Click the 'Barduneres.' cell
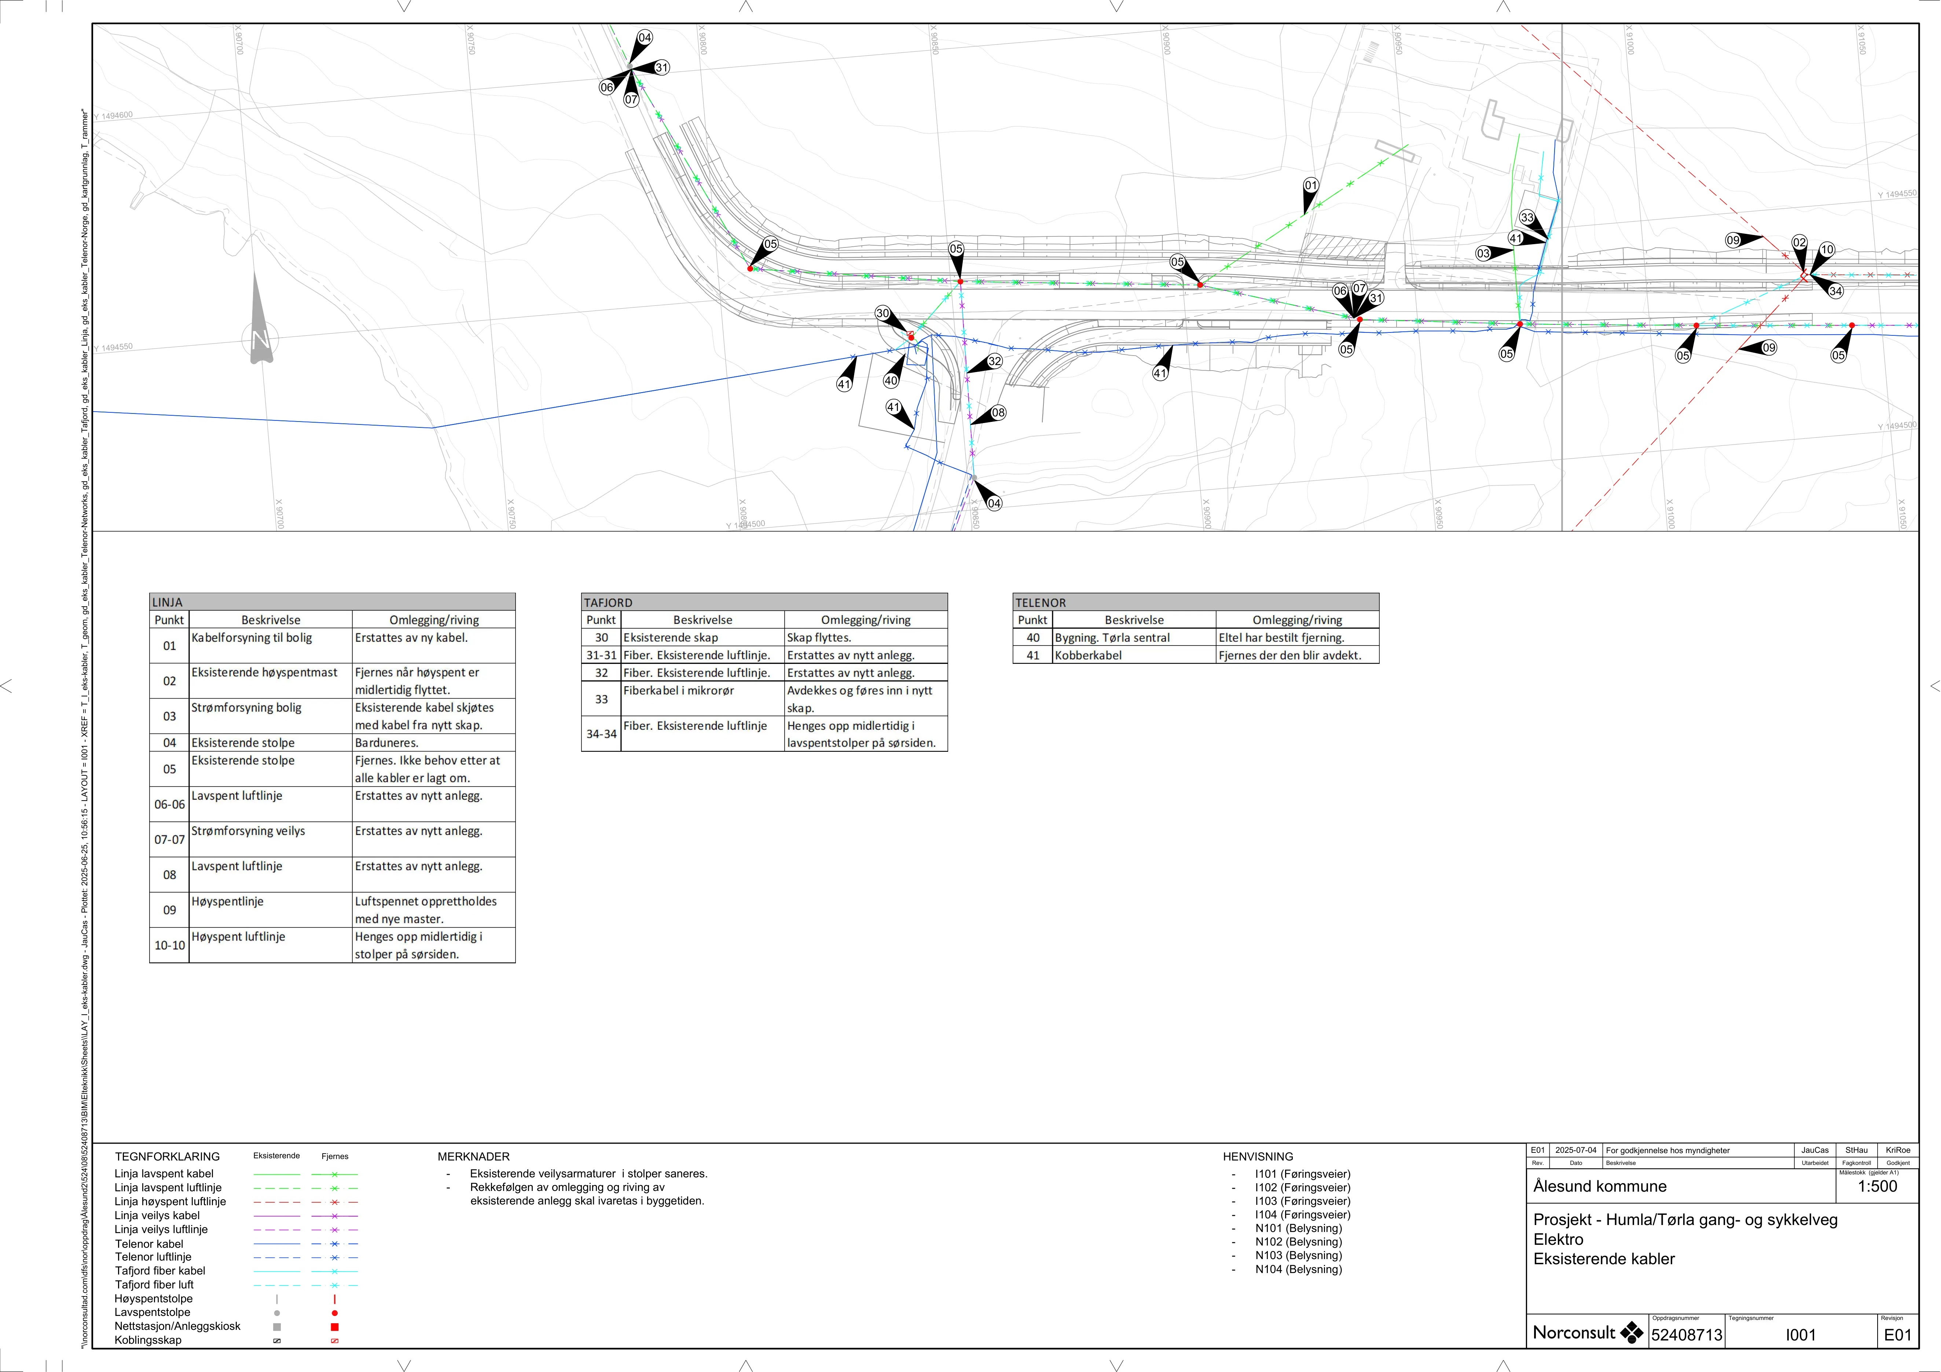The width and height of the screenshot is (1941, 1372). (434, 743)
